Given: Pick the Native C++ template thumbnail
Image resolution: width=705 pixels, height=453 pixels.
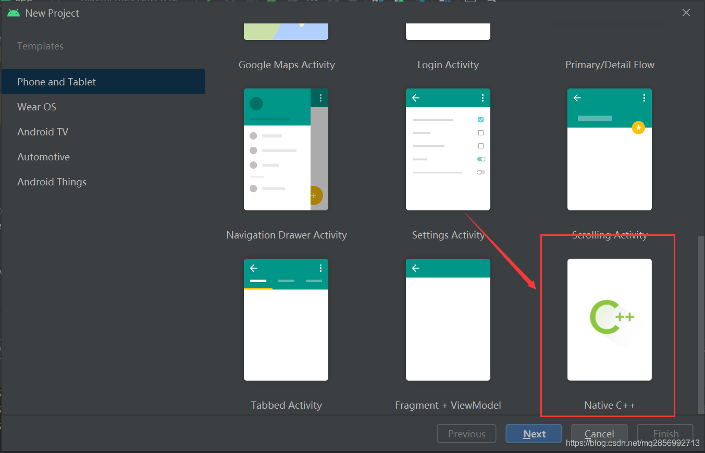Looking at the screenshot, I should [609, 320].
